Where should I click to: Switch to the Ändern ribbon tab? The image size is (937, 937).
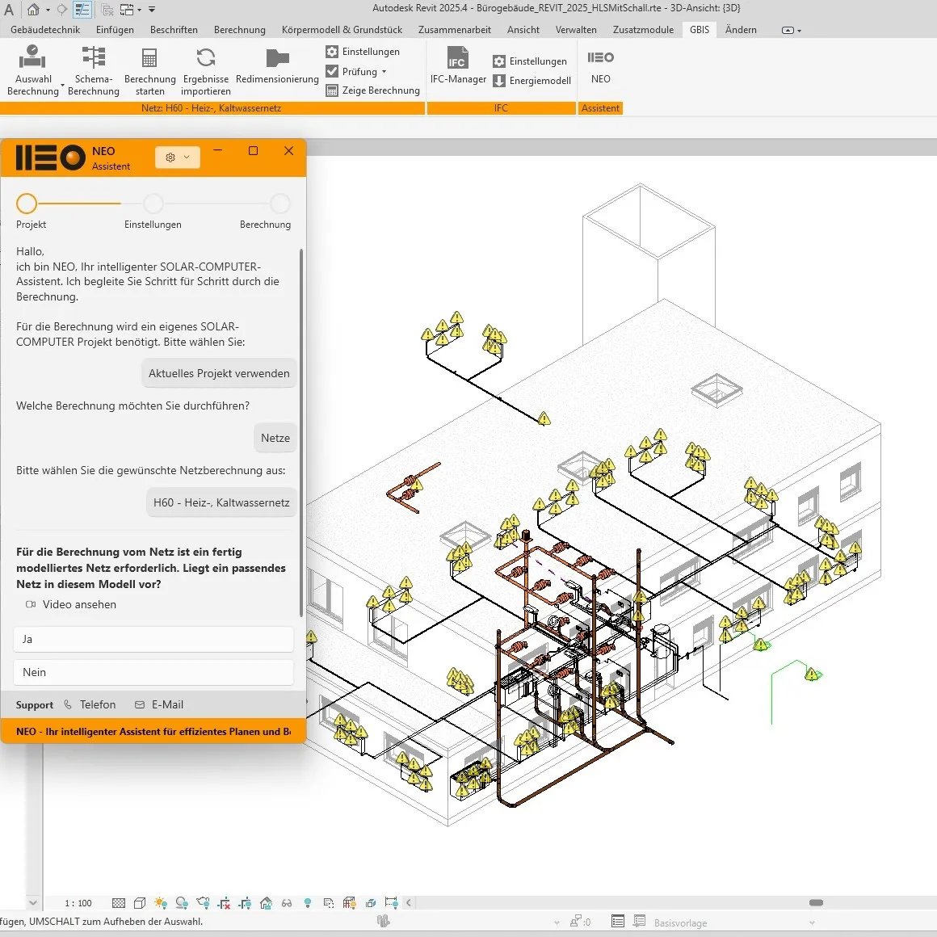click(741, 30)
